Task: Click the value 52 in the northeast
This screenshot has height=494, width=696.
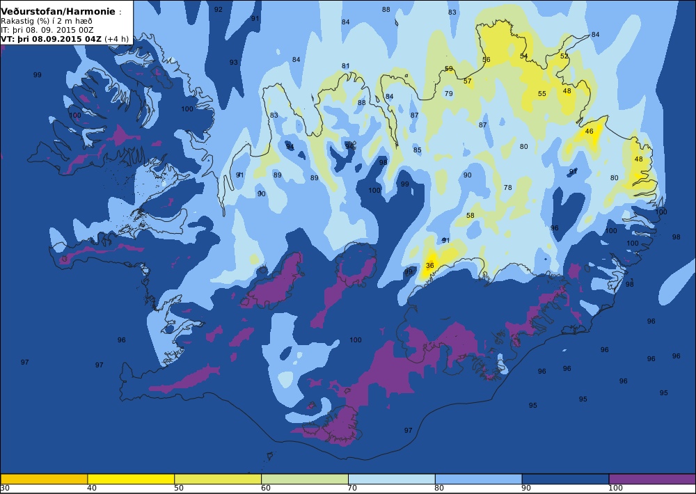Action: (564, 56)
